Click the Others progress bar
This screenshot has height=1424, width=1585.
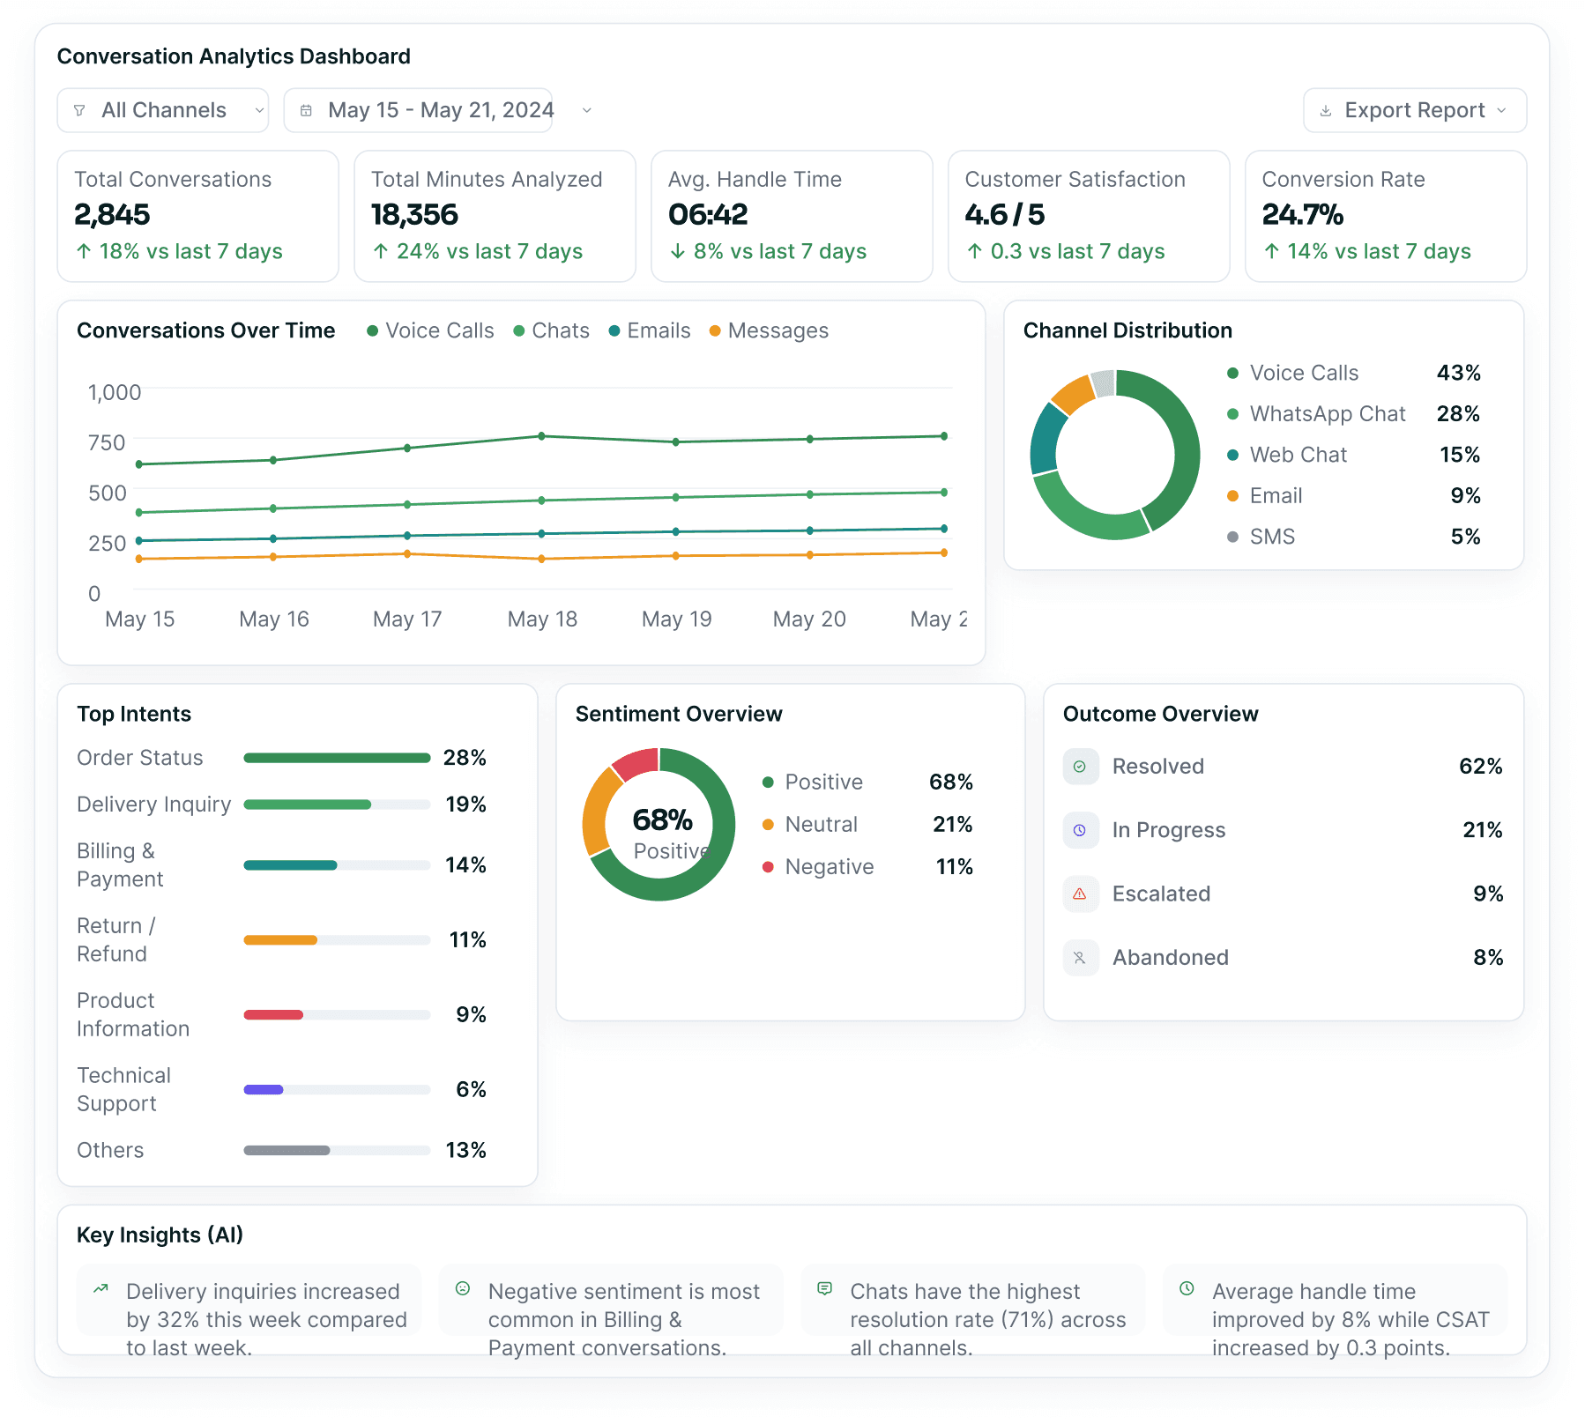click(x=337, y=1151)
